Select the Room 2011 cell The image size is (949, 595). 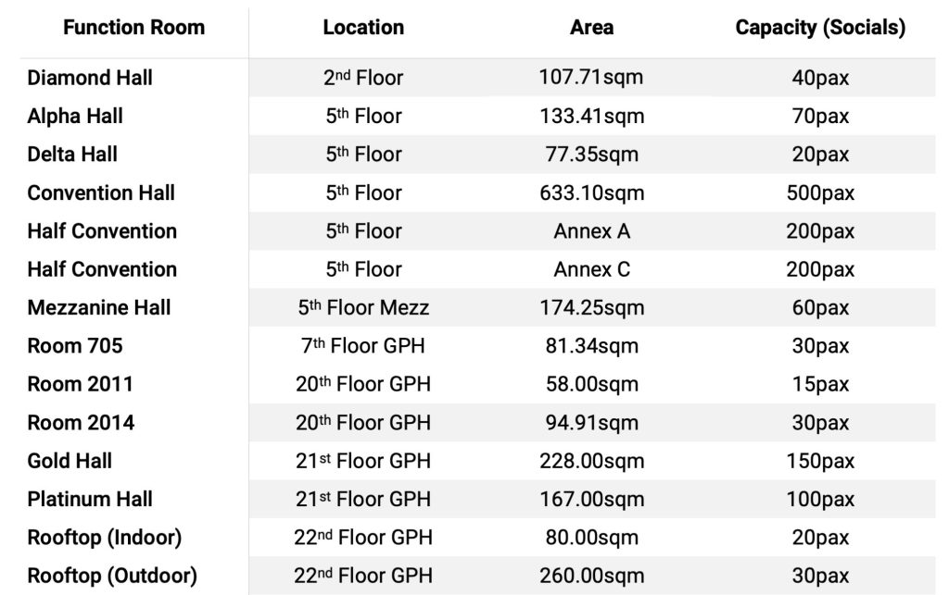click(x=81, y=384)
